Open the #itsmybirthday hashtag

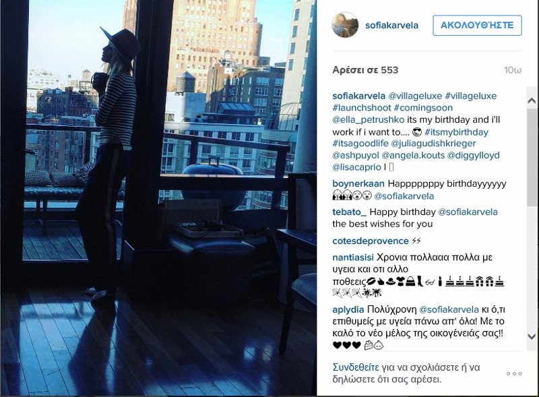(x=456, y=132)
